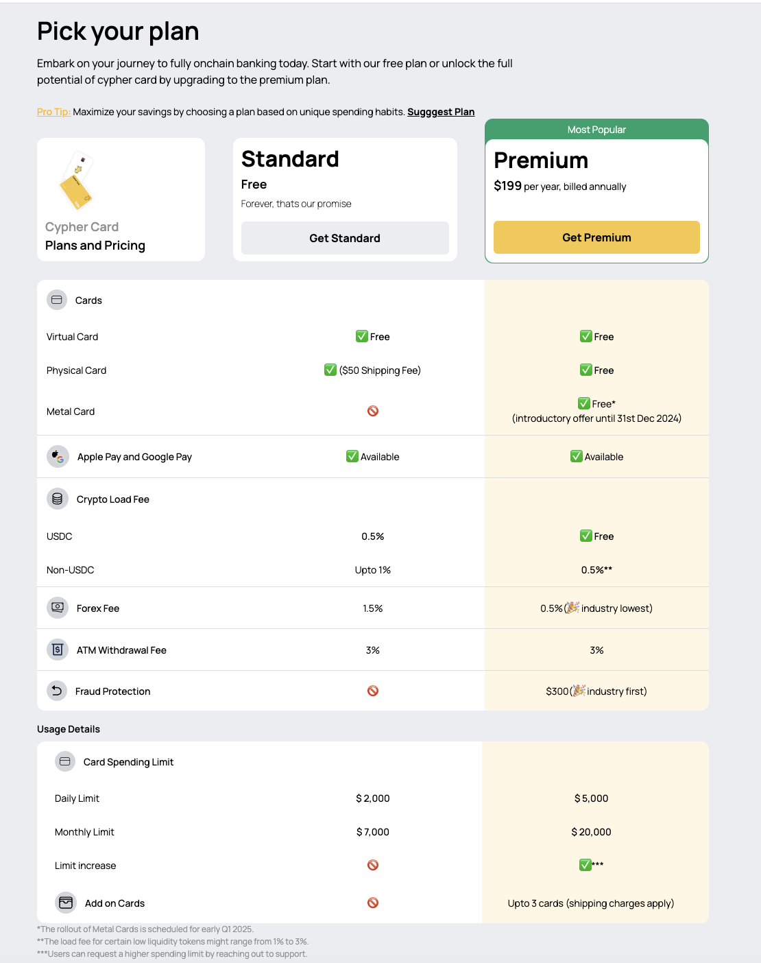Click the Apple Pay and Google Pay icon
The height and width of the screenshot is (963, 761).
(58, 457)
